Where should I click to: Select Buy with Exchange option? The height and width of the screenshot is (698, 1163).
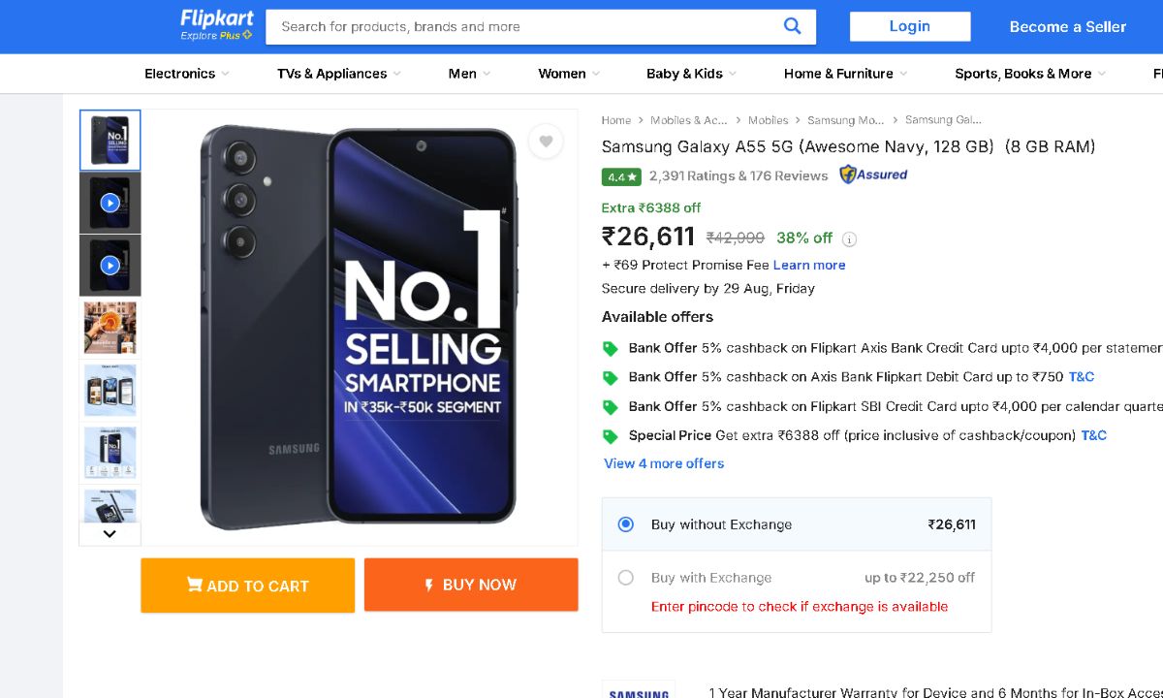626,578
